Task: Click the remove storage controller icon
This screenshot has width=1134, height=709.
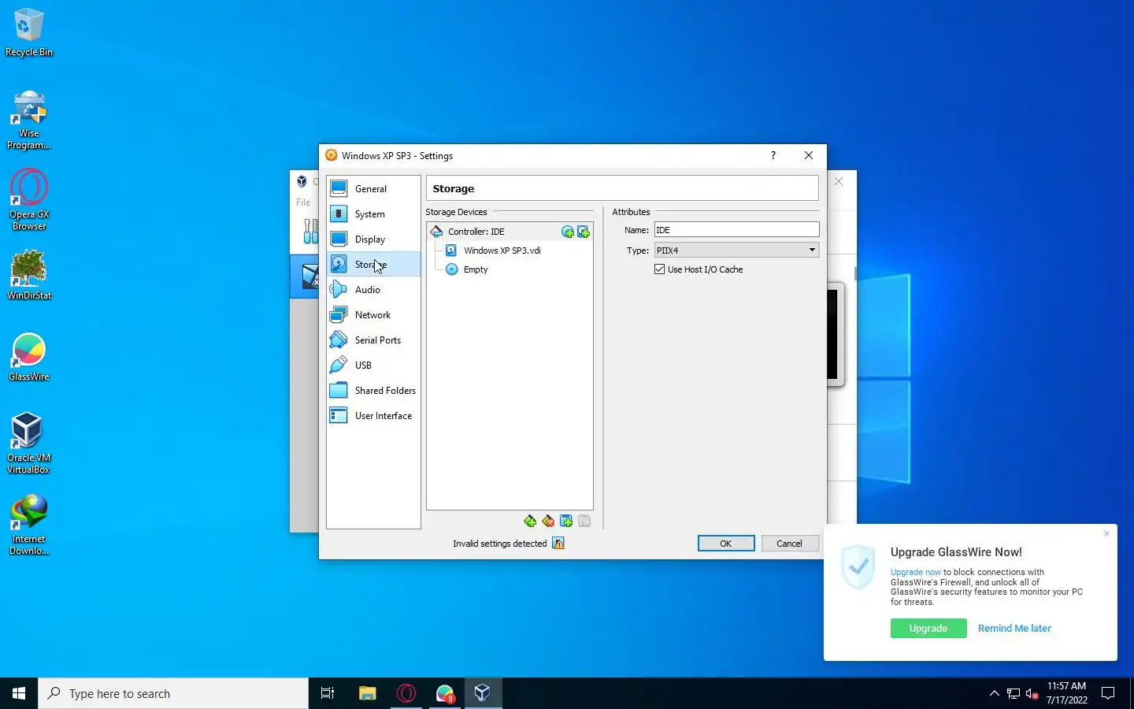Action: pos(548,522)
